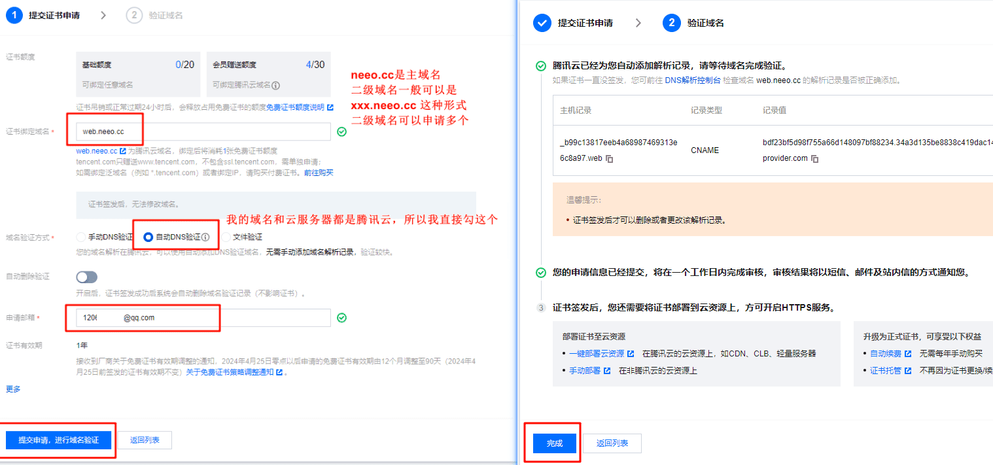Open the 前往购买 link
Screen dimensions: 993x465
(319, 173)
